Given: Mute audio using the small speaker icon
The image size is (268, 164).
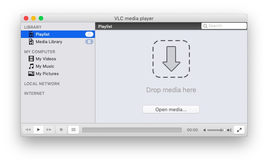Looking at the screenshot, I should point(205,130).
